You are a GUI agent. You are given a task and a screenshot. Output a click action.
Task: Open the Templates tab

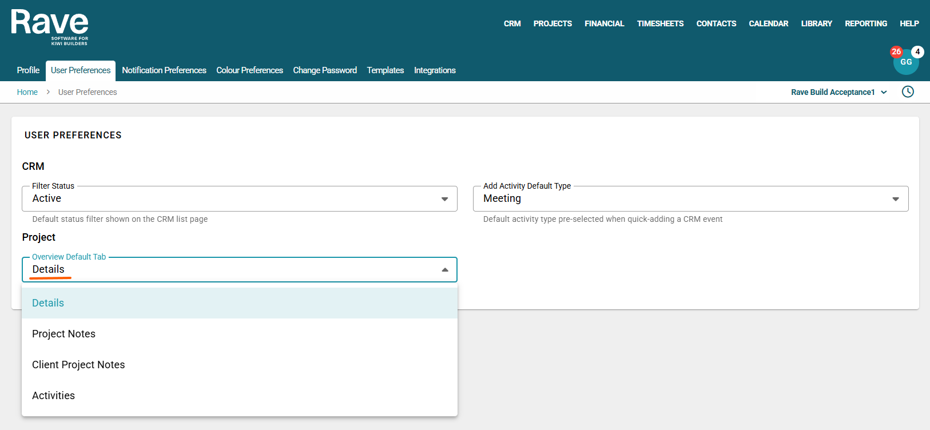pos(385,70)
